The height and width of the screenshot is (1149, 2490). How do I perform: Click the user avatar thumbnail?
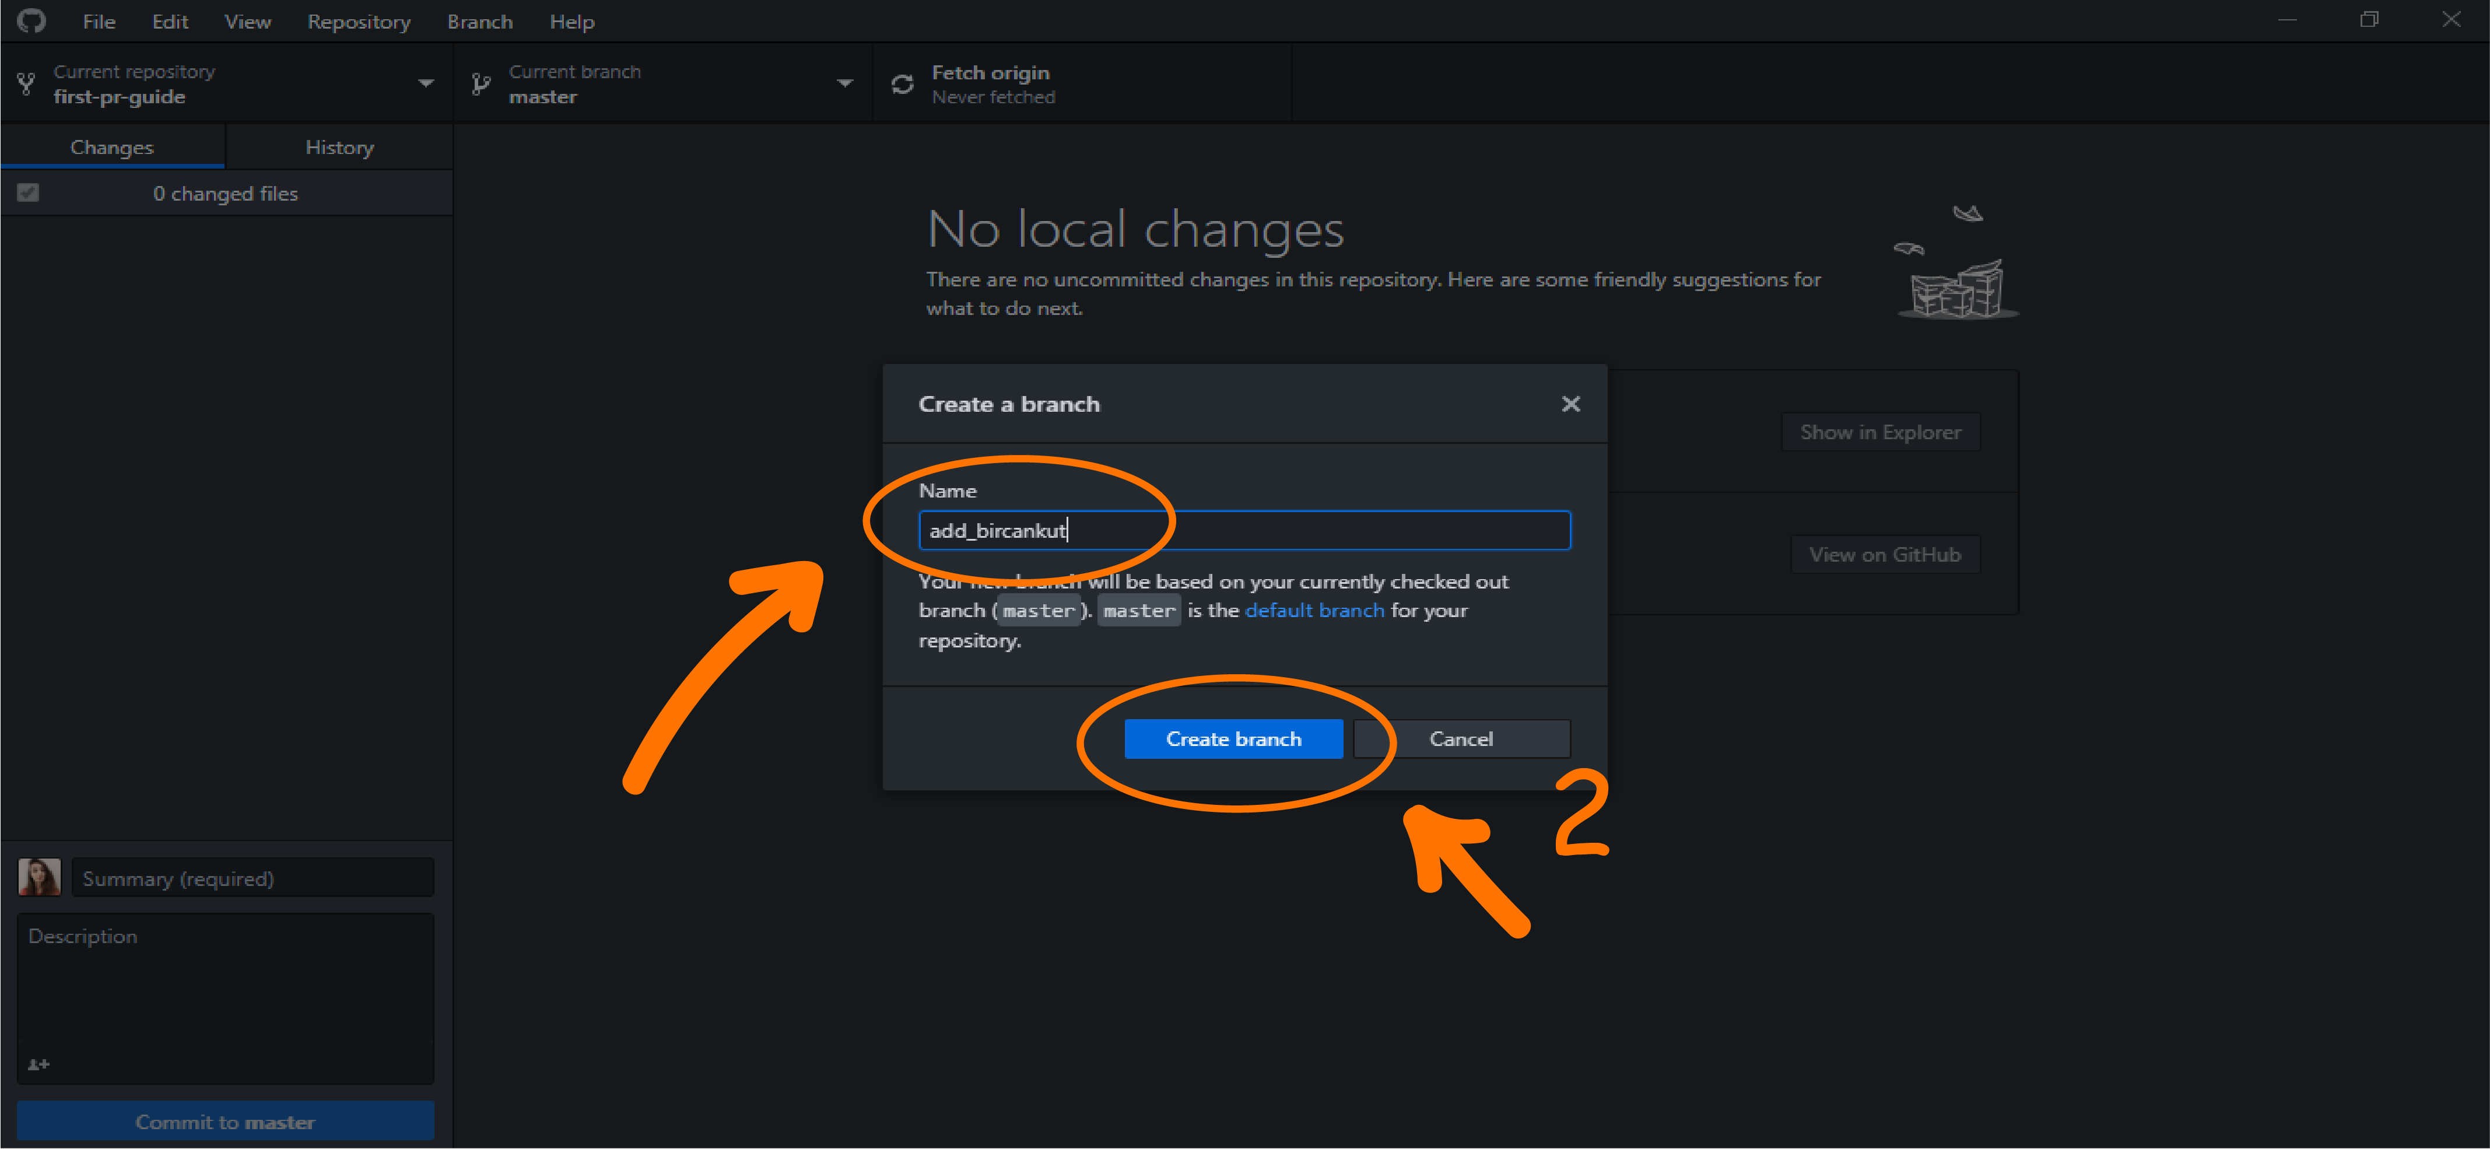[40, 877]
